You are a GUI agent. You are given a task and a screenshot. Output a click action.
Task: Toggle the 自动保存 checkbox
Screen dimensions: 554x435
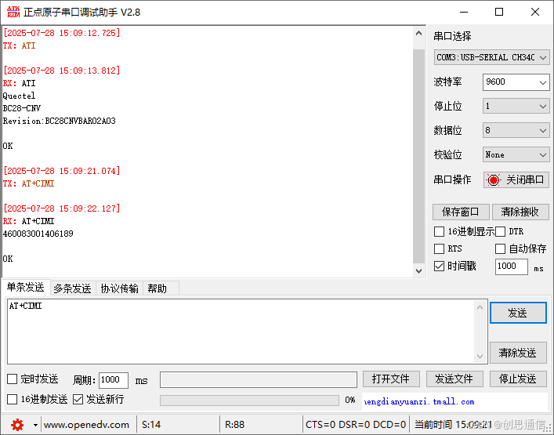click(500, 248)
